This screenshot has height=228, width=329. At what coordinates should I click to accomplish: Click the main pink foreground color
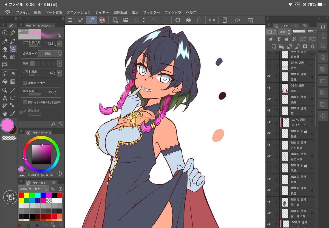click(7, 125)
